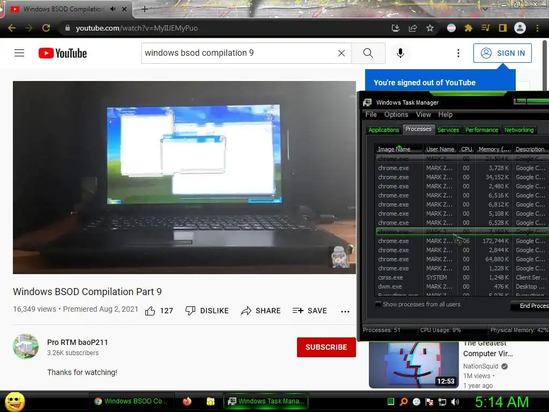Click the address bar URL
This screenshot has height=412, width=549.
pos(137,28)
